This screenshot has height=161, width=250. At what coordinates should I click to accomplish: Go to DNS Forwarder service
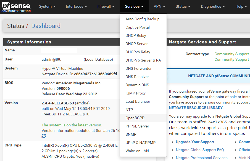point(143,68)
